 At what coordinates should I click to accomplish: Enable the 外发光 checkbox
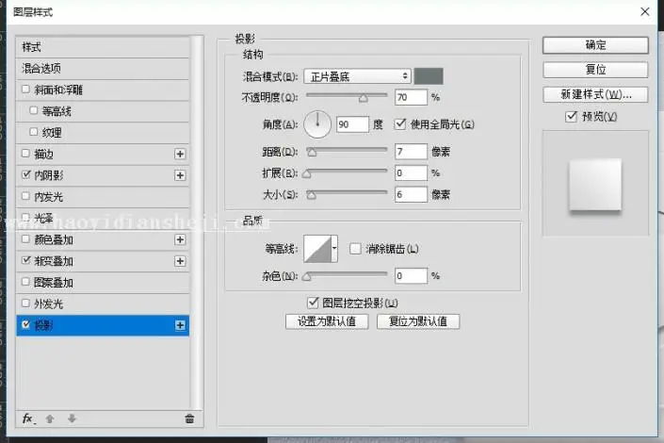click(x=25, y=304)
